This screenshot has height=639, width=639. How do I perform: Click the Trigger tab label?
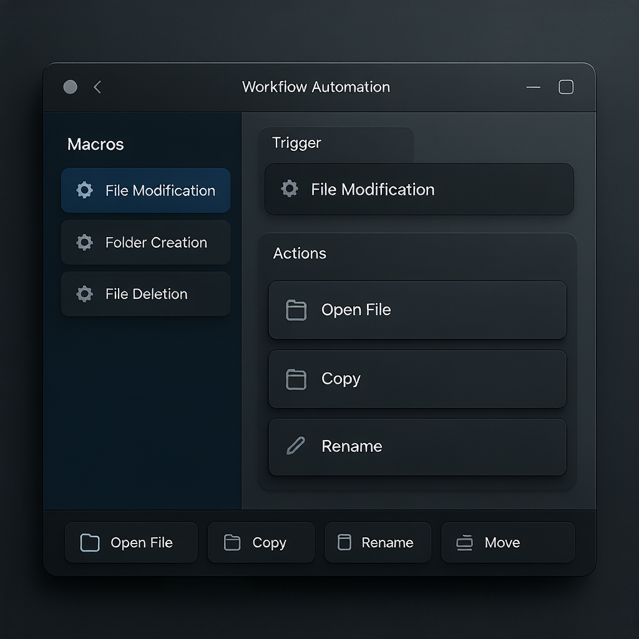[296, 143]
